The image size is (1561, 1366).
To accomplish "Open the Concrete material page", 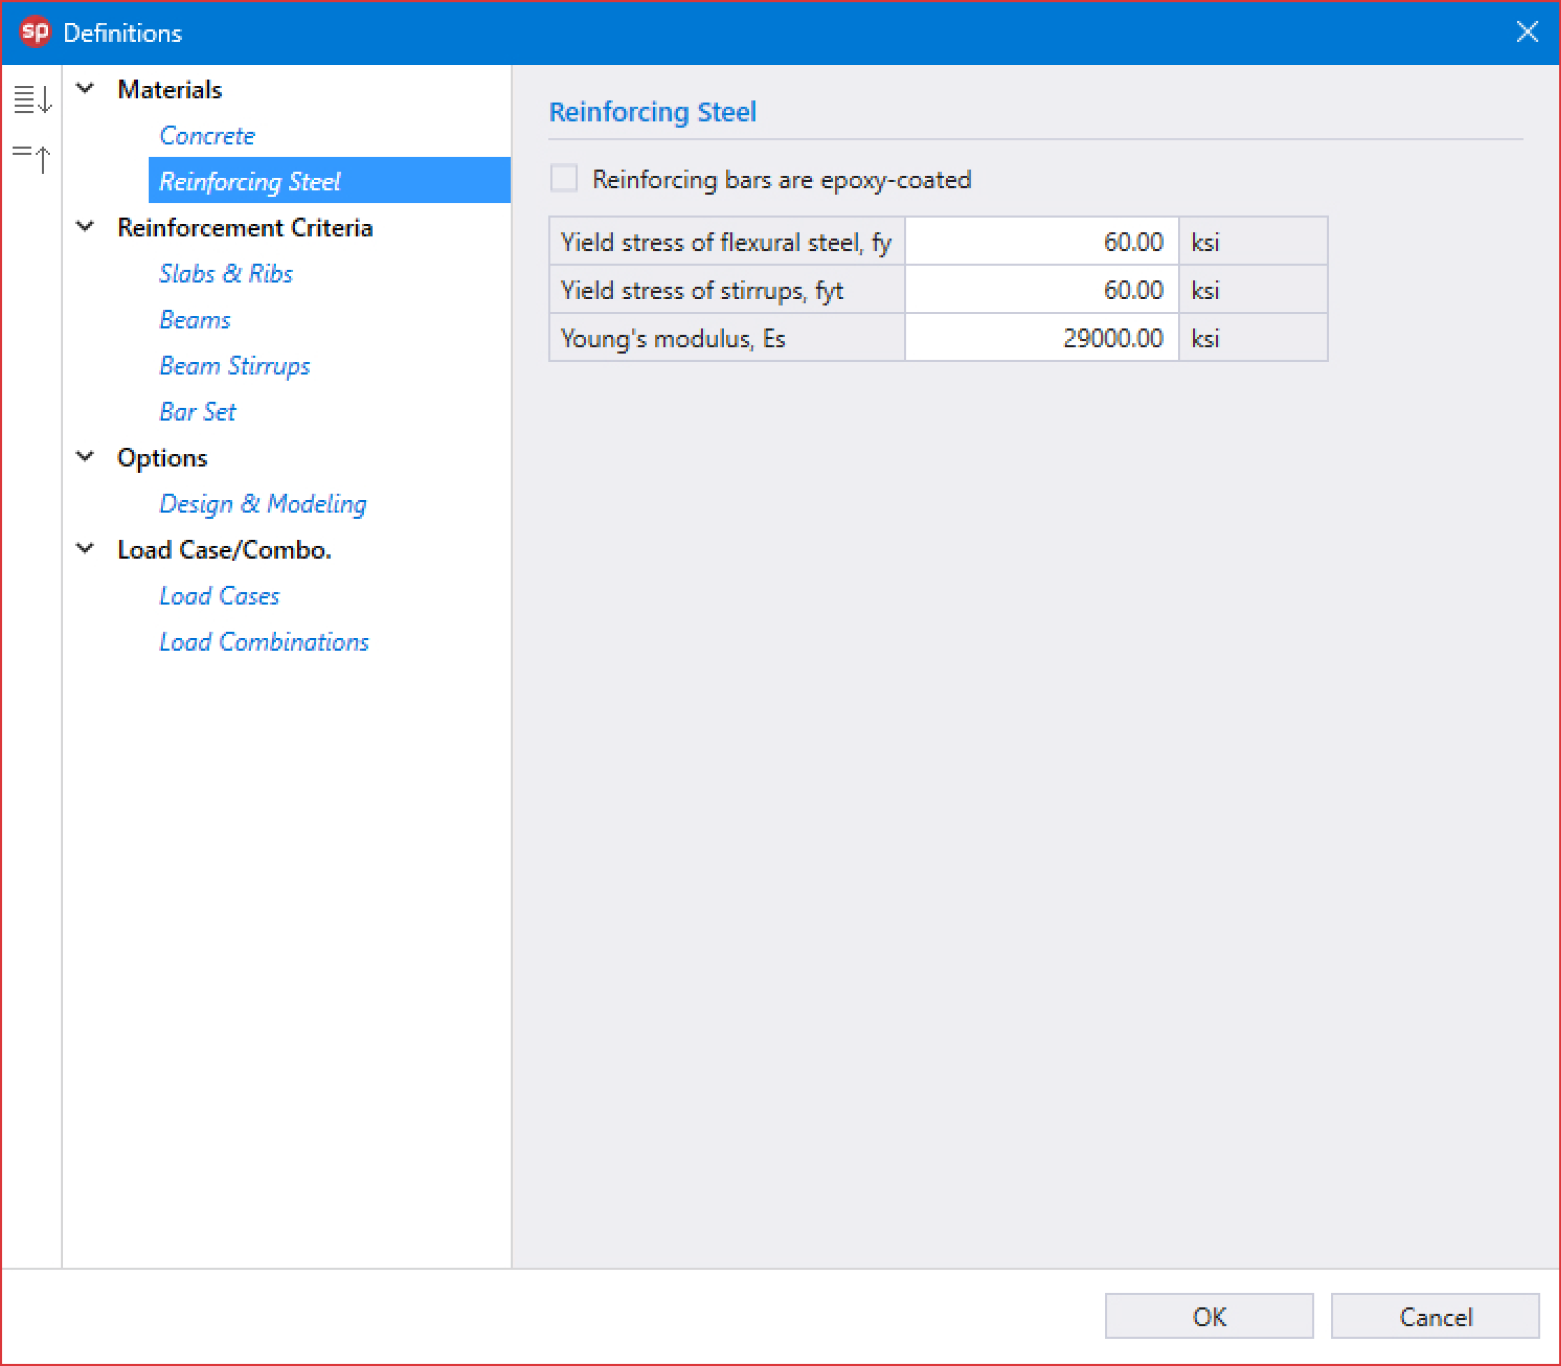I will point(207,136).
